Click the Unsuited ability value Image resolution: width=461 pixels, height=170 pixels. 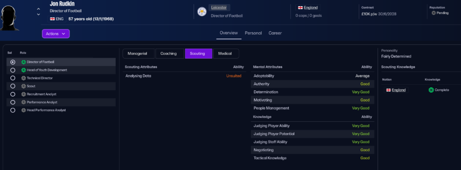click(x=233, y=76)
